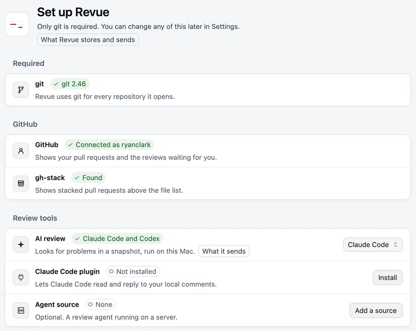Click 'Only git is required' subtitle

(138, 26)
